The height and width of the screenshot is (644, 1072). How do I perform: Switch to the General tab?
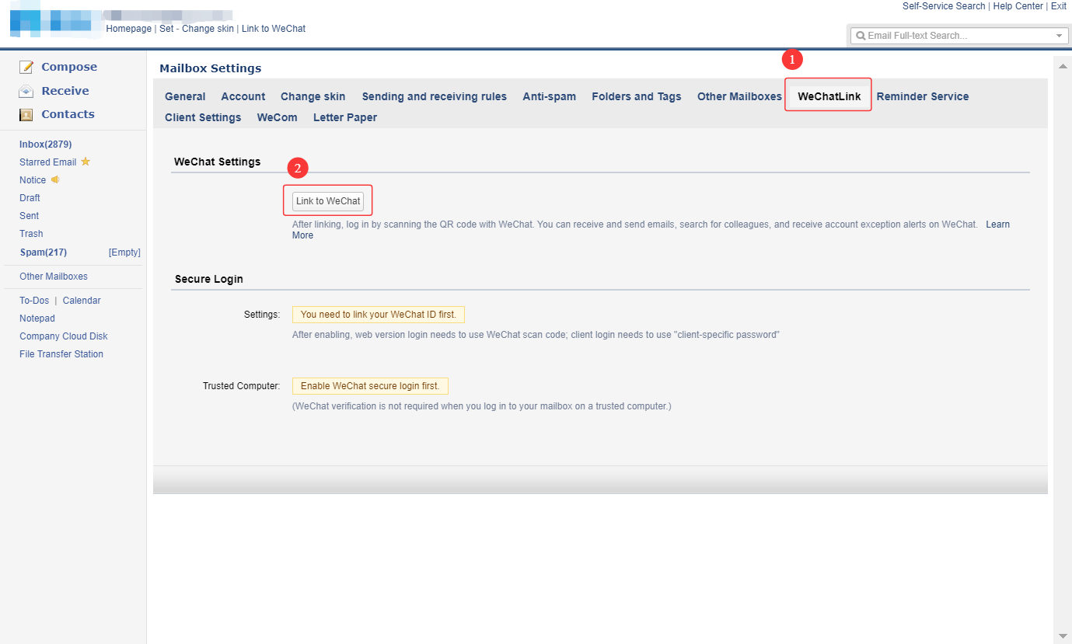(185, 96)
